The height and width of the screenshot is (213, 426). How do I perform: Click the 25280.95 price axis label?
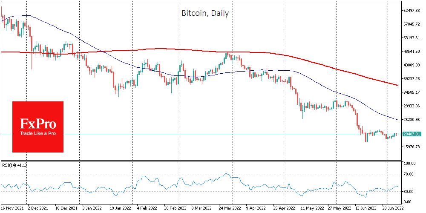click(412, 120)
